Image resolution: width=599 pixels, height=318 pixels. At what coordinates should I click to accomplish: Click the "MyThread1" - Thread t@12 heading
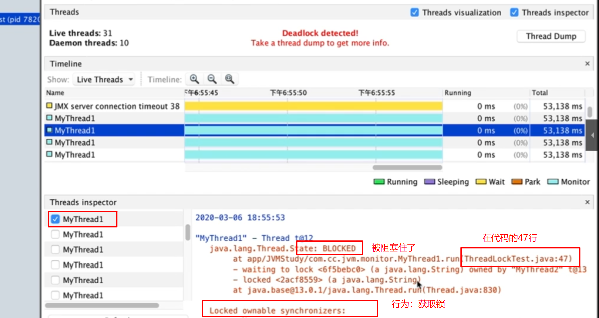coord(254,238)
